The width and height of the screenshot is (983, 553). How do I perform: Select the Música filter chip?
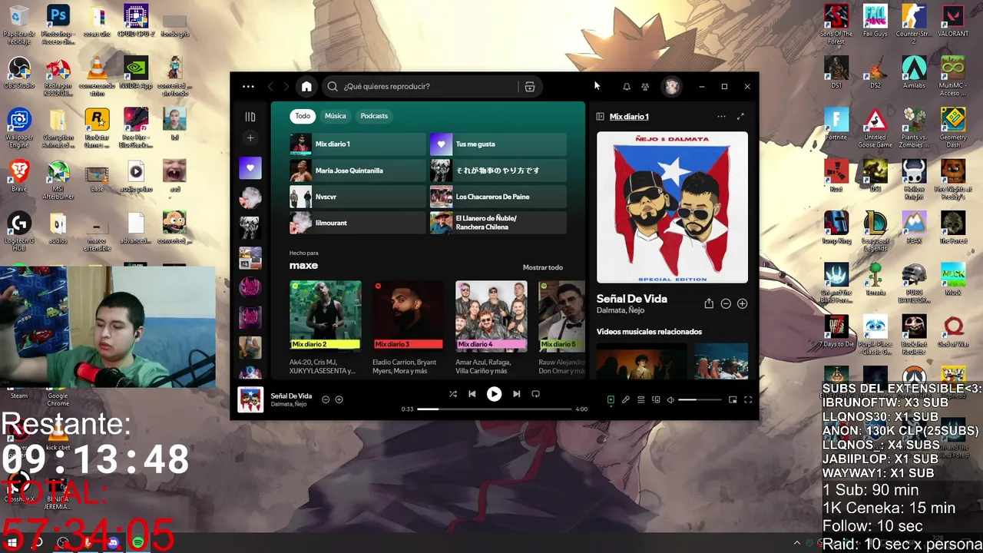tap(336, 116)
